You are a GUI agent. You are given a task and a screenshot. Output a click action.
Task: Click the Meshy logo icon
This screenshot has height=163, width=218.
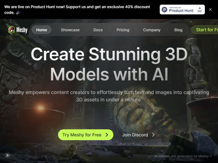tap(11, 30)
